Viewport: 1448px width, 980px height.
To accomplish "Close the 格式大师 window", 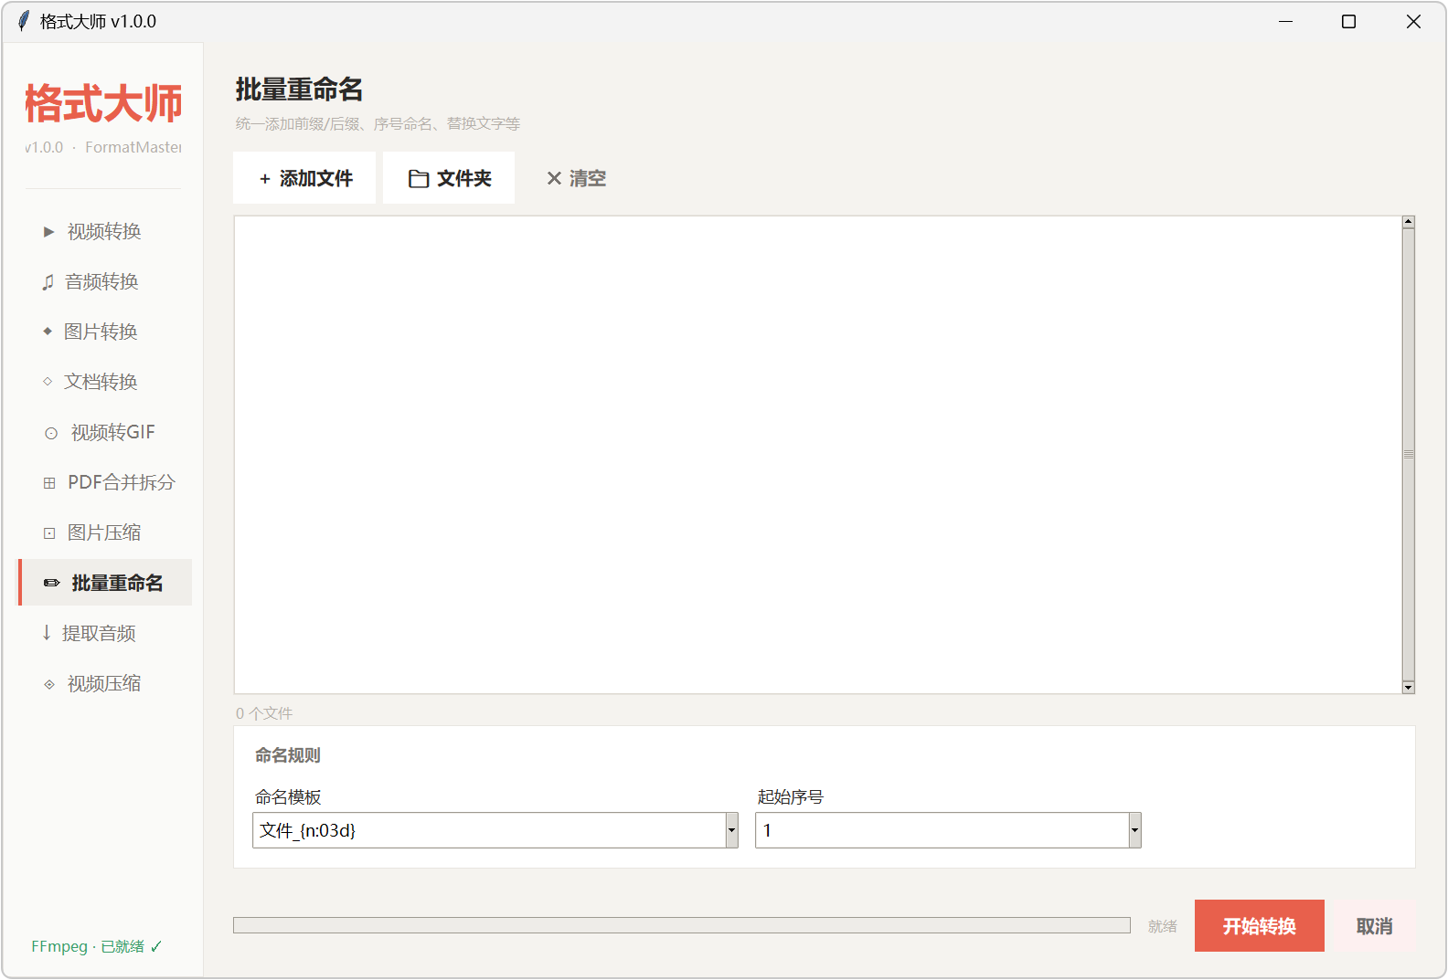I will (x=1413, y=21).
